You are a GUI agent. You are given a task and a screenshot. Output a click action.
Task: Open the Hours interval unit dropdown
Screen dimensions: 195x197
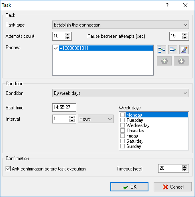pos(95,119)
